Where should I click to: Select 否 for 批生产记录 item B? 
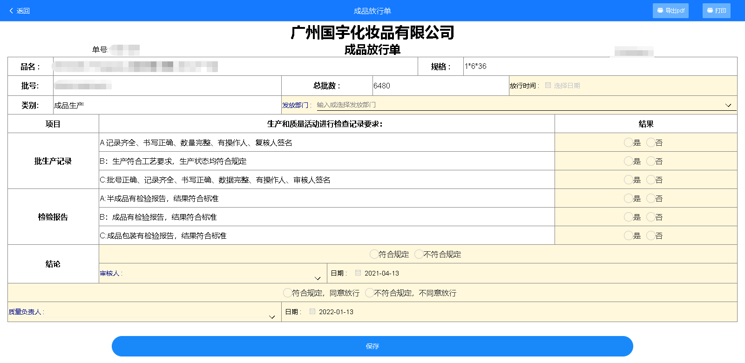coord(650,161)
